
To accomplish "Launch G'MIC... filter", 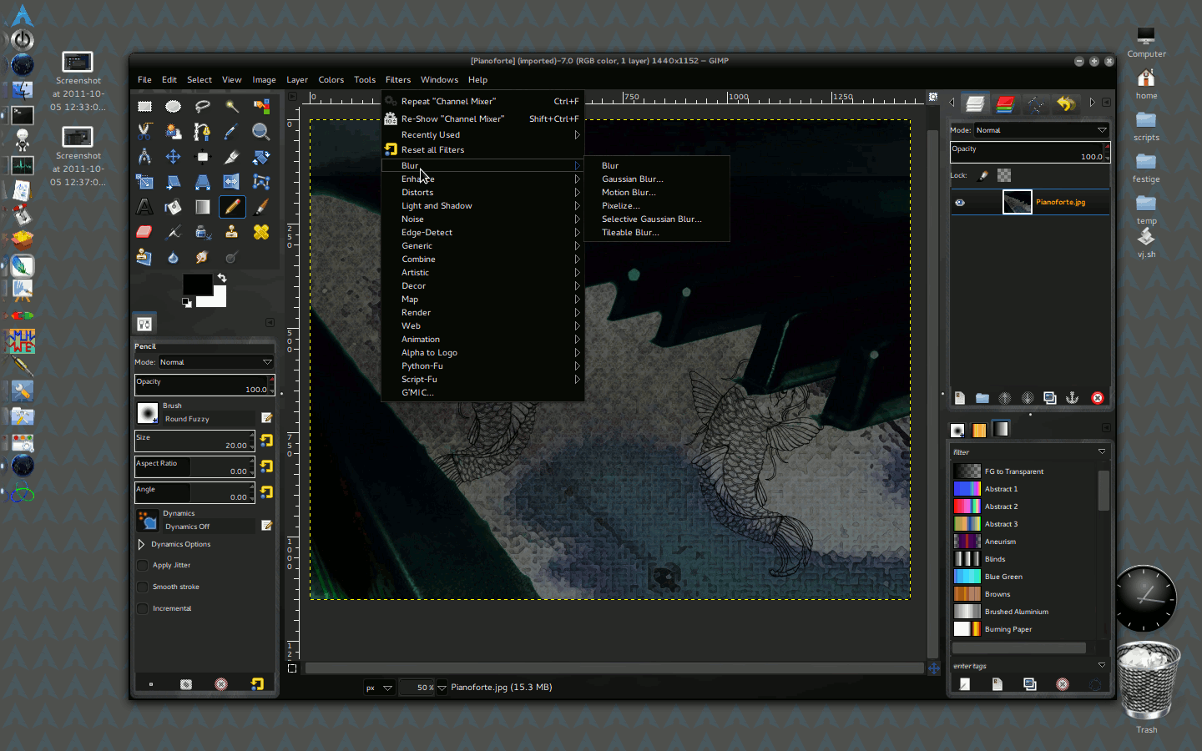I will [x=482, y=392].
